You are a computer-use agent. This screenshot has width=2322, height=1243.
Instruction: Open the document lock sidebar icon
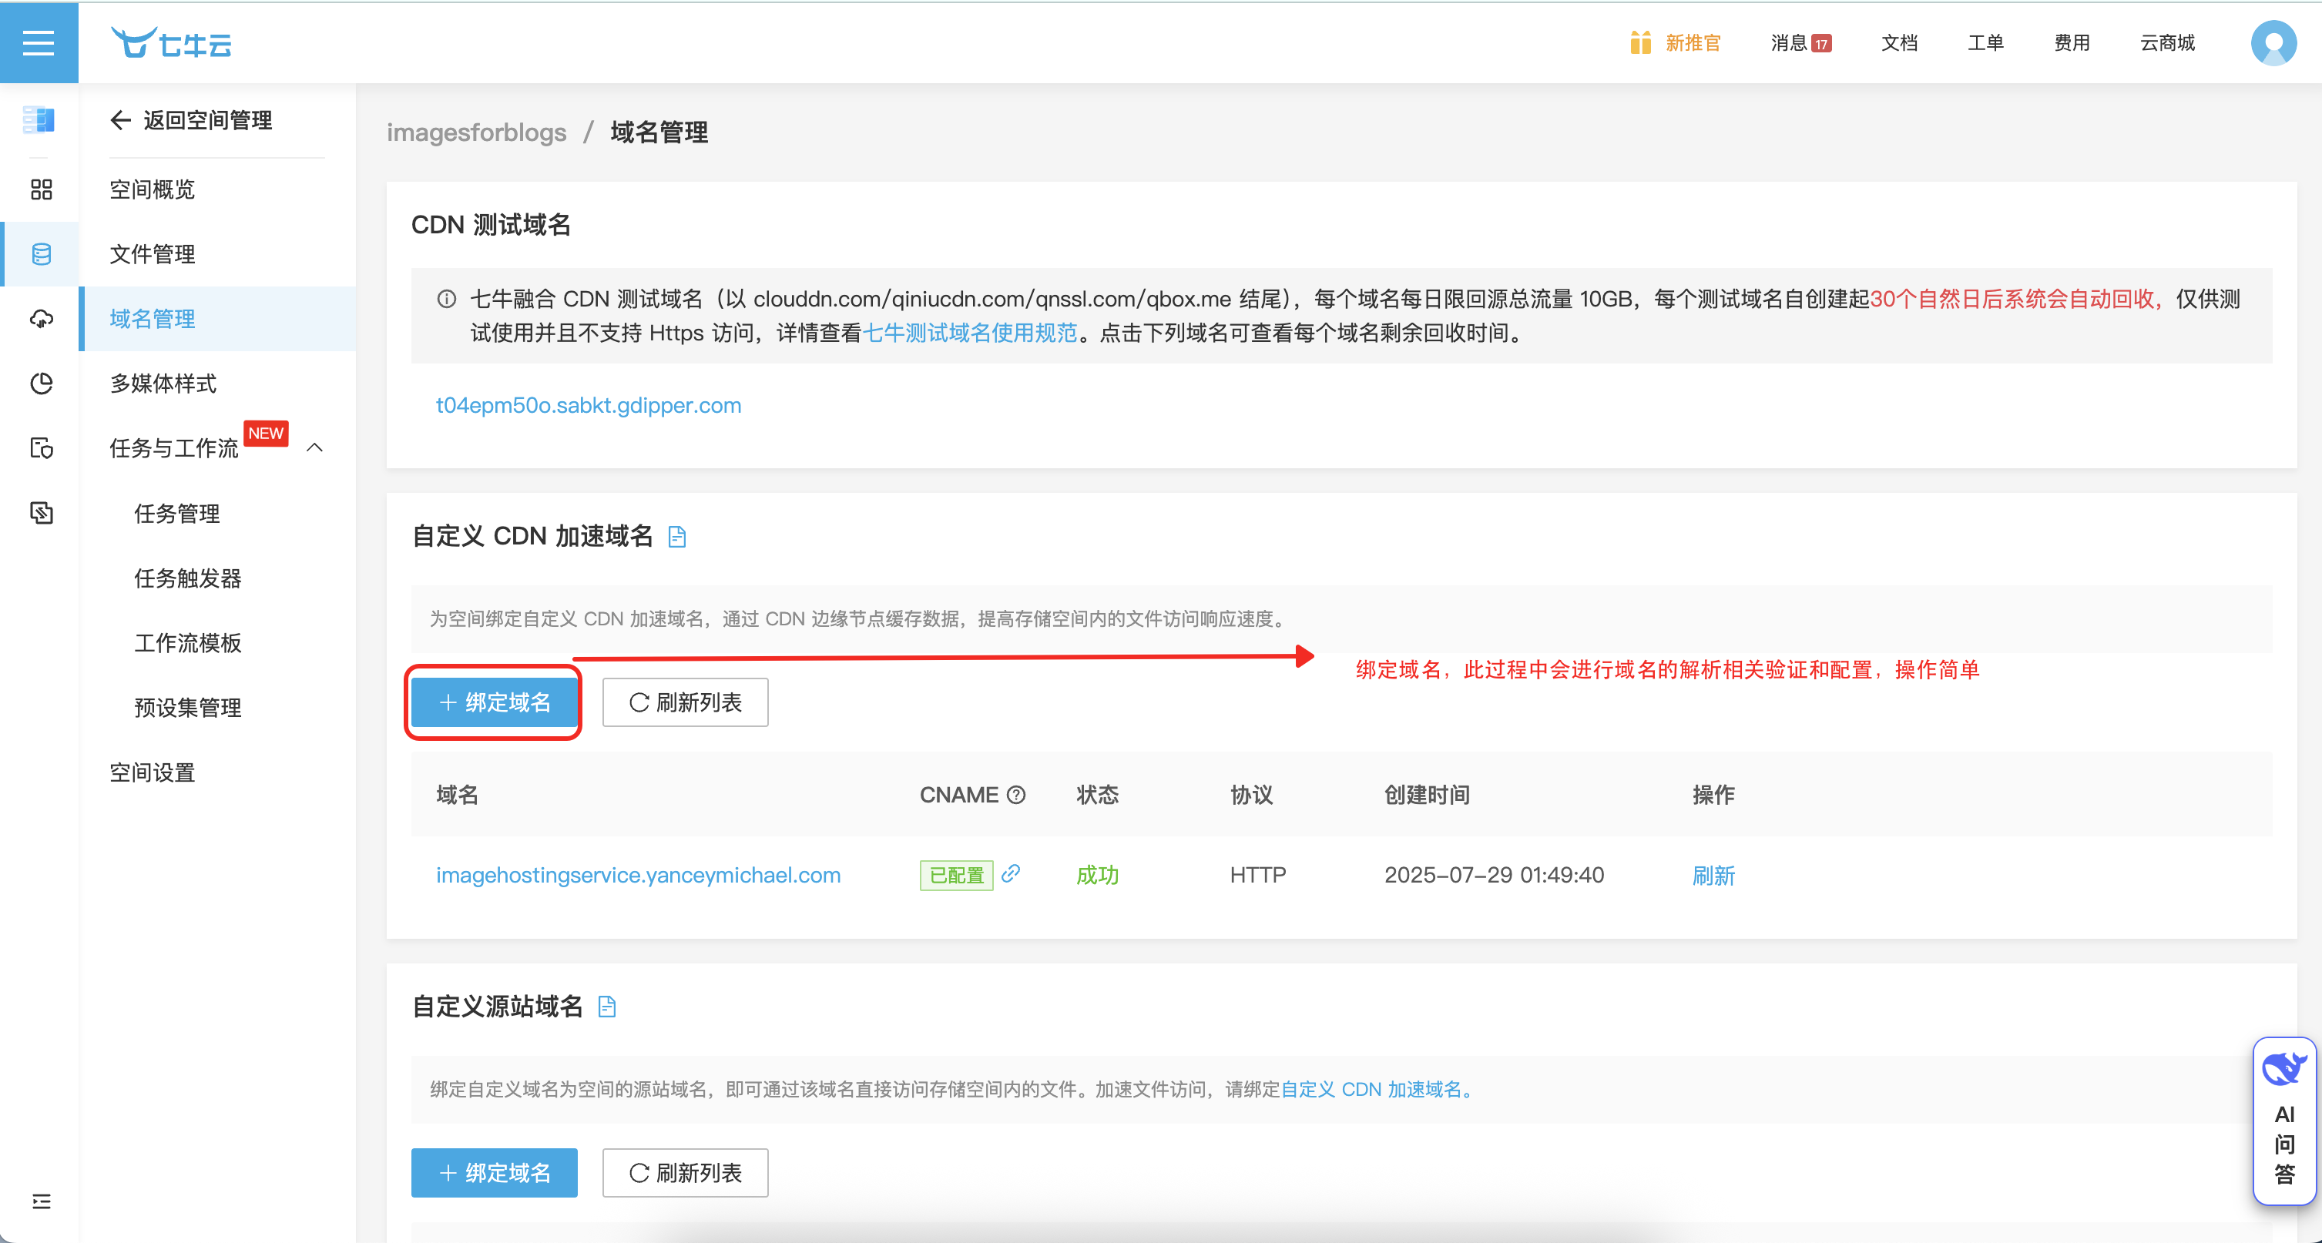point(42,448)
